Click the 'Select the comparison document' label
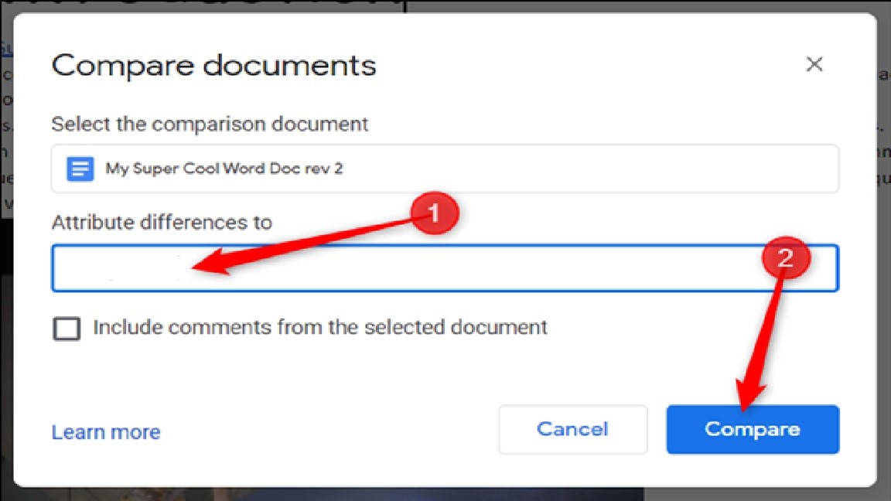The image size is (891, 501). point(210,124)
